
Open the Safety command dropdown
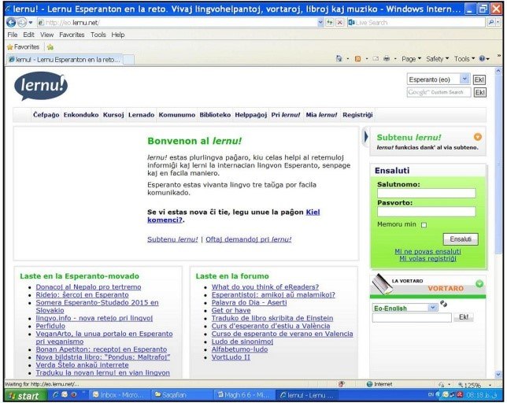click(437, 59)
